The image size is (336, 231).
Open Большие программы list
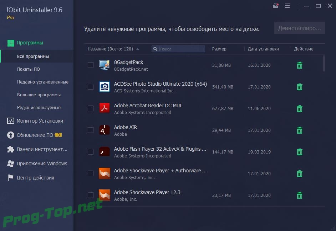click(39, 95)
